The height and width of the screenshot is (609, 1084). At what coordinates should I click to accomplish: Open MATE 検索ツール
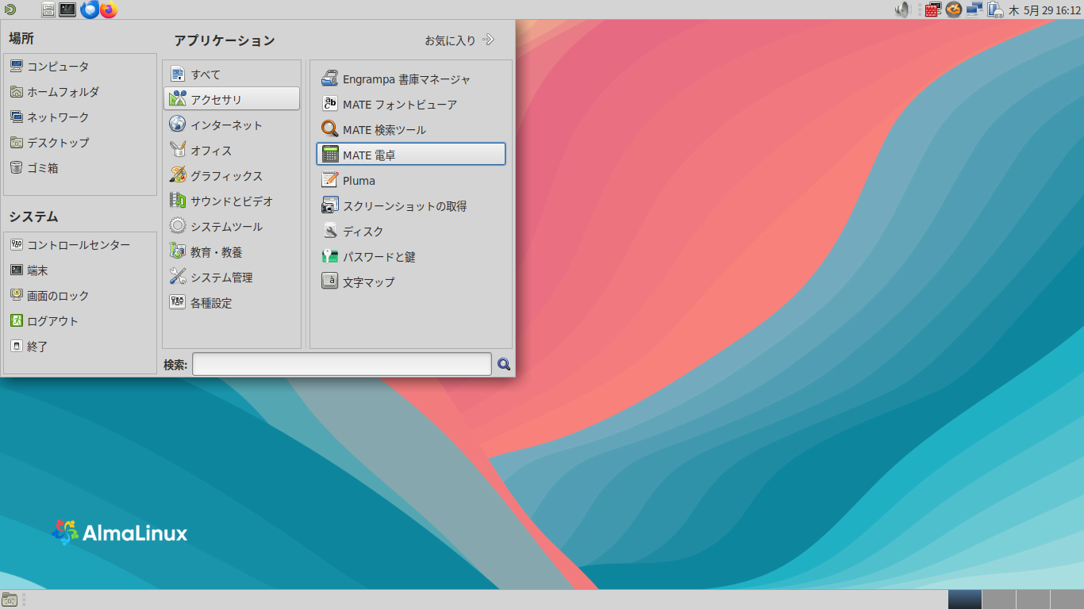(x=411, y=130)
